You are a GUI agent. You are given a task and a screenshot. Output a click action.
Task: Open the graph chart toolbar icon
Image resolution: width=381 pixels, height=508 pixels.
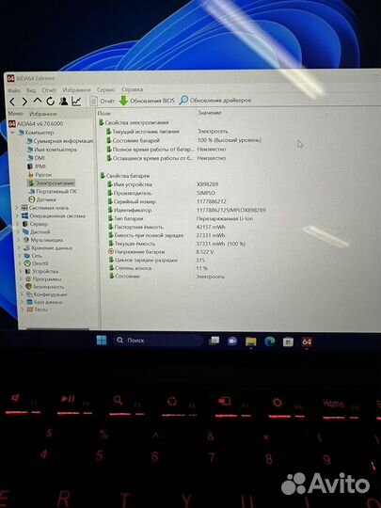tap(76, 101)
